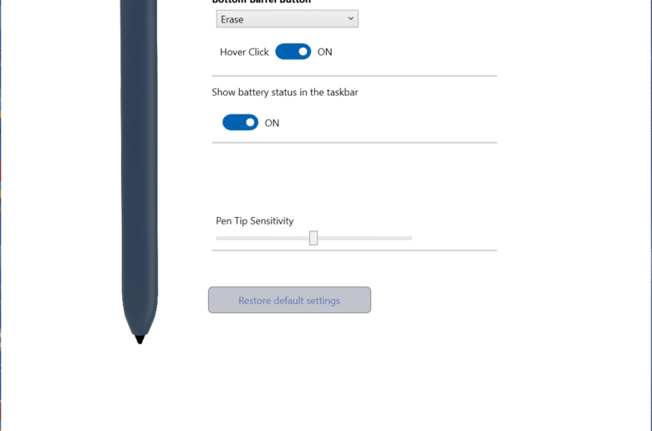Click the sensitivity slider track toward higher values
The height and width of the screenshot is (431, 652).
(364, 238)
